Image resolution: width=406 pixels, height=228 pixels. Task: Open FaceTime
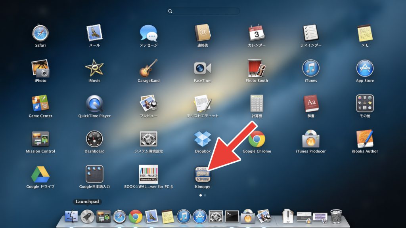point(203,68)
